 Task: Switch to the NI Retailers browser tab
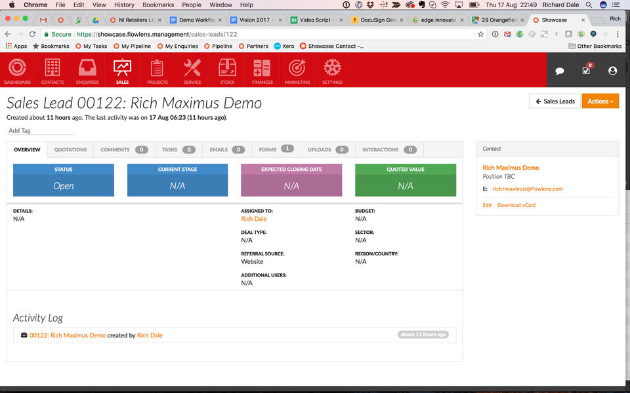[136, 20]
